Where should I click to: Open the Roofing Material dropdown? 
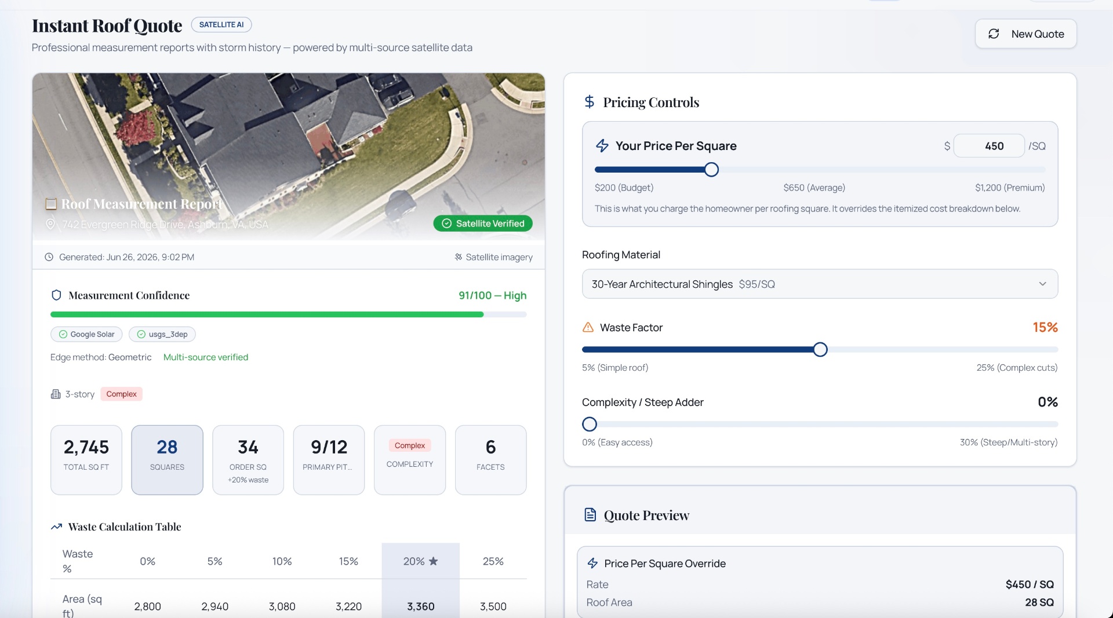(x=820, y=284)
